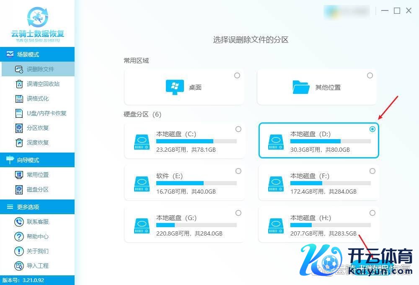Open the 误格式化 recovery icon

pyautogui.click(x=19, y=98)
